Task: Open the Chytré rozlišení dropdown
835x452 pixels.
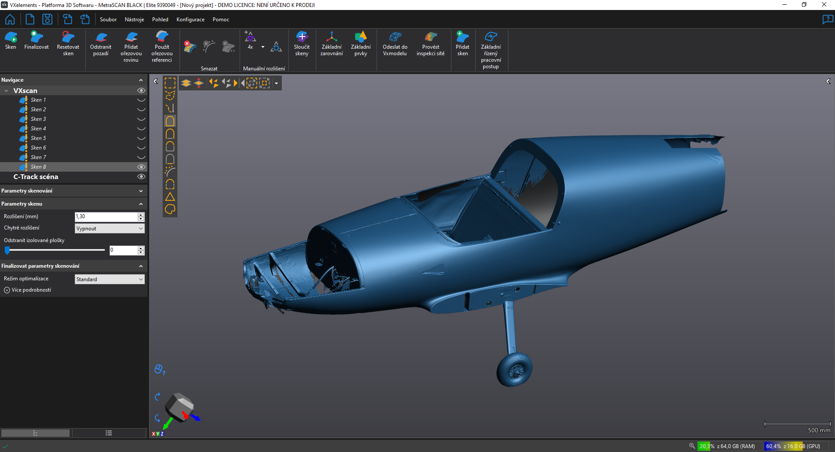Action: [x=110, y=229]
